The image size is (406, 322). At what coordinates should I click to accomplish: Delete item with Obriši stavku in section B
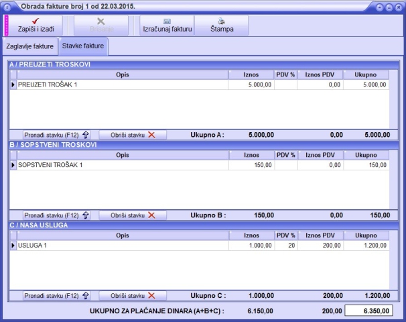[133, 215]
